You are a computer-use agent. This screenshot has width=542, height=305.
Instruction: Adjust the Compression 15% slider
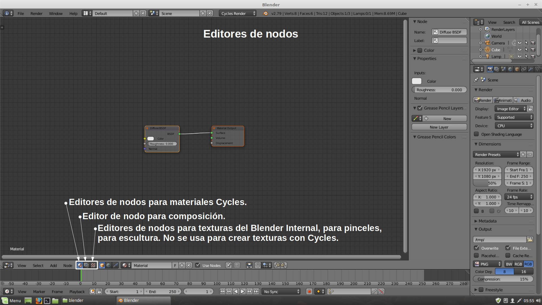coord(503,279)
